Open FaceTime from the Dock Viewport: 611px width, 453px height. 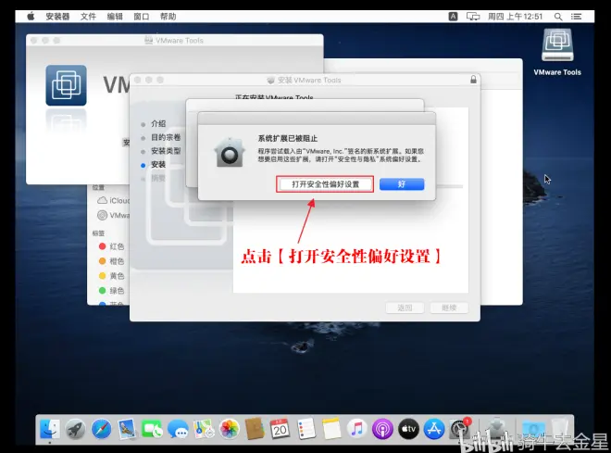point(152,429)
